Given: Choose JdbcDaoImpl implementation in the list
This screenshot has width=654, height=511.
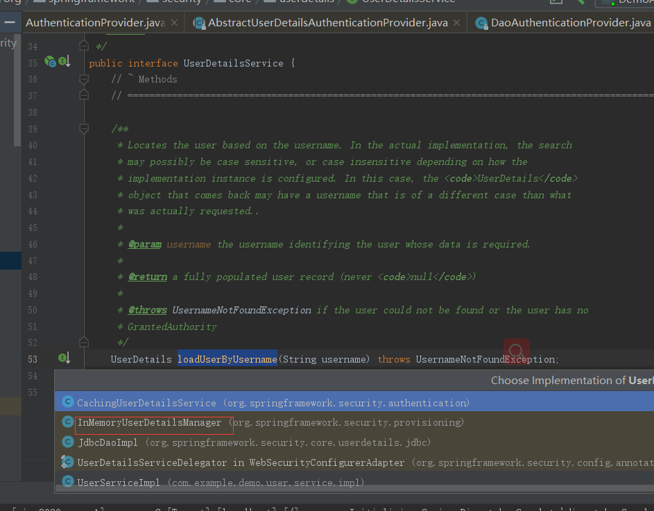Looking at the screenshot, I should click(x=354, y=442).
